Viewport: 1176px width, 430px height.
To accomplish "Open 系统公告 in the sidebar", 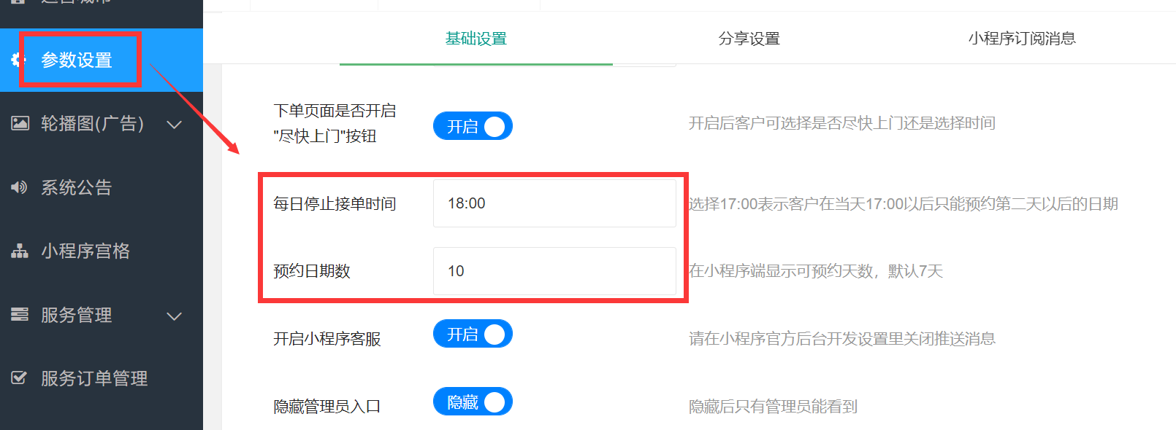I will [77, 187].
